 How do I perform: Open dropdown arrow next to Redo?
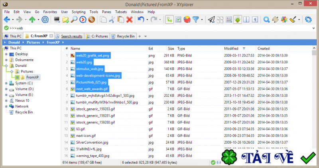160,20
